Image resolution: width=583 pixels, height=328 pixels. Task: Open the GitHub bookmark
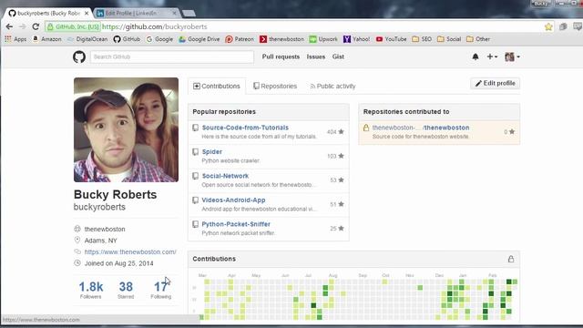tap(127, 39)
